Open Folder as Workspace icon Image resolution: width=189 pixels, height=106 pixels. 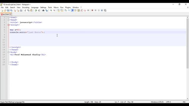(85, 11)
